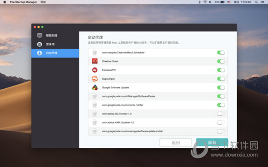Click file icon for munki.munki-notifier
This screenshot has width=268, height=167.
coord(95,105)
